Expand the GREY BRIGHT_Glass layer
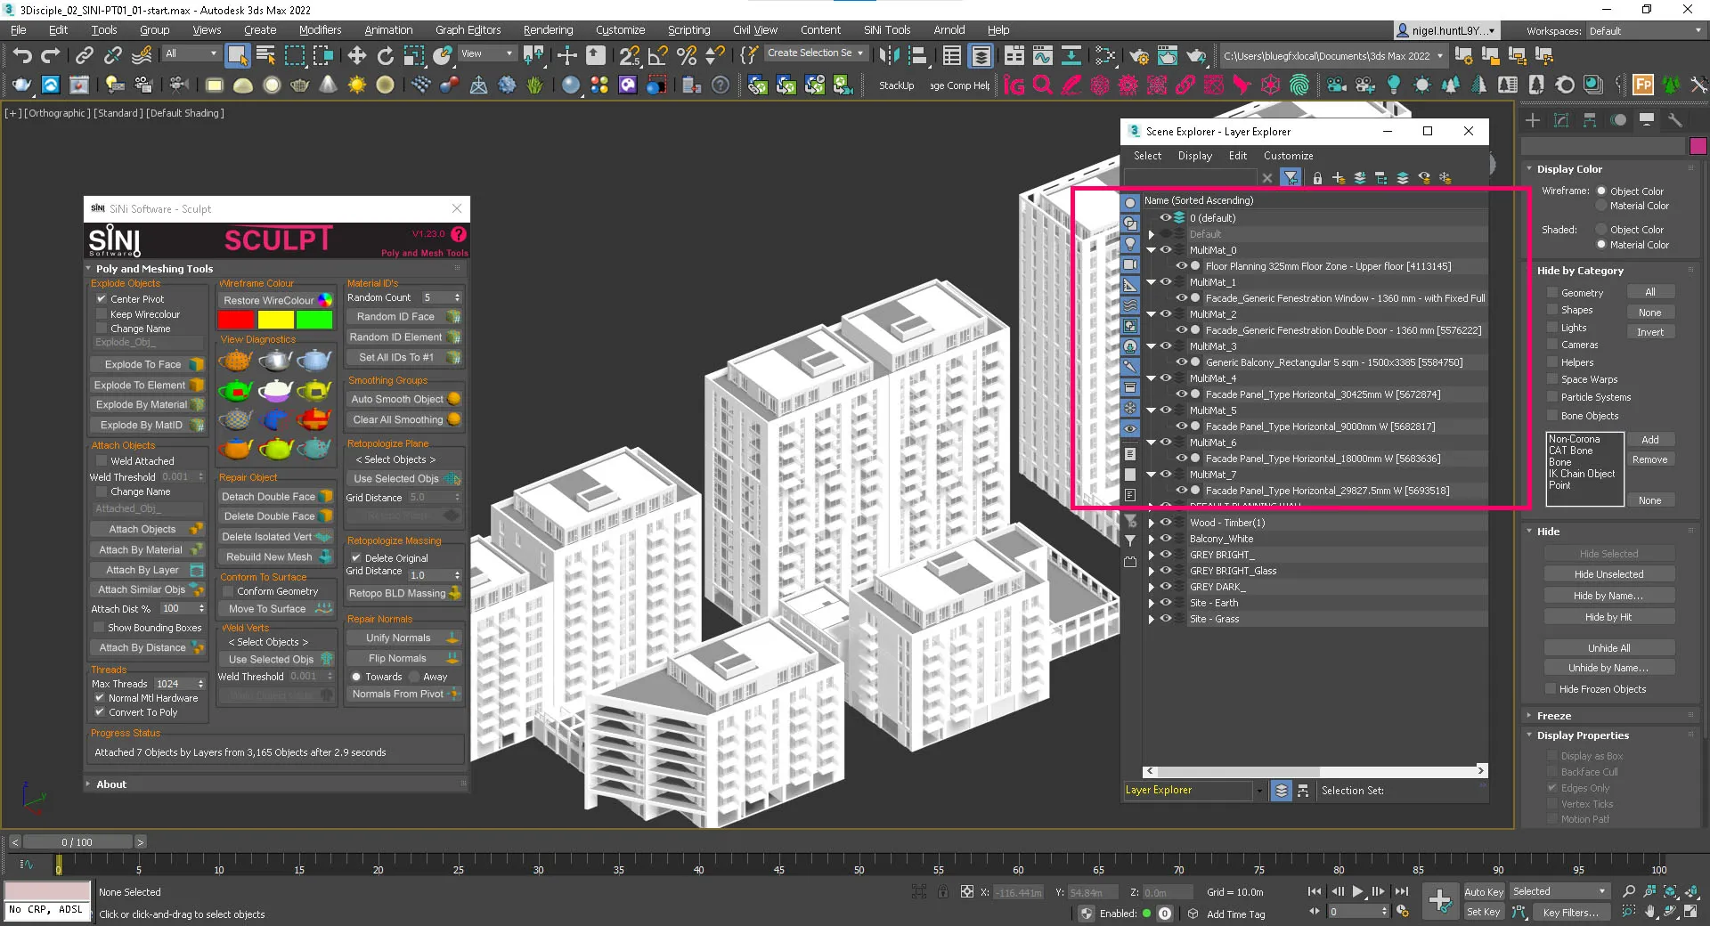 click(x=1151, y=571)
